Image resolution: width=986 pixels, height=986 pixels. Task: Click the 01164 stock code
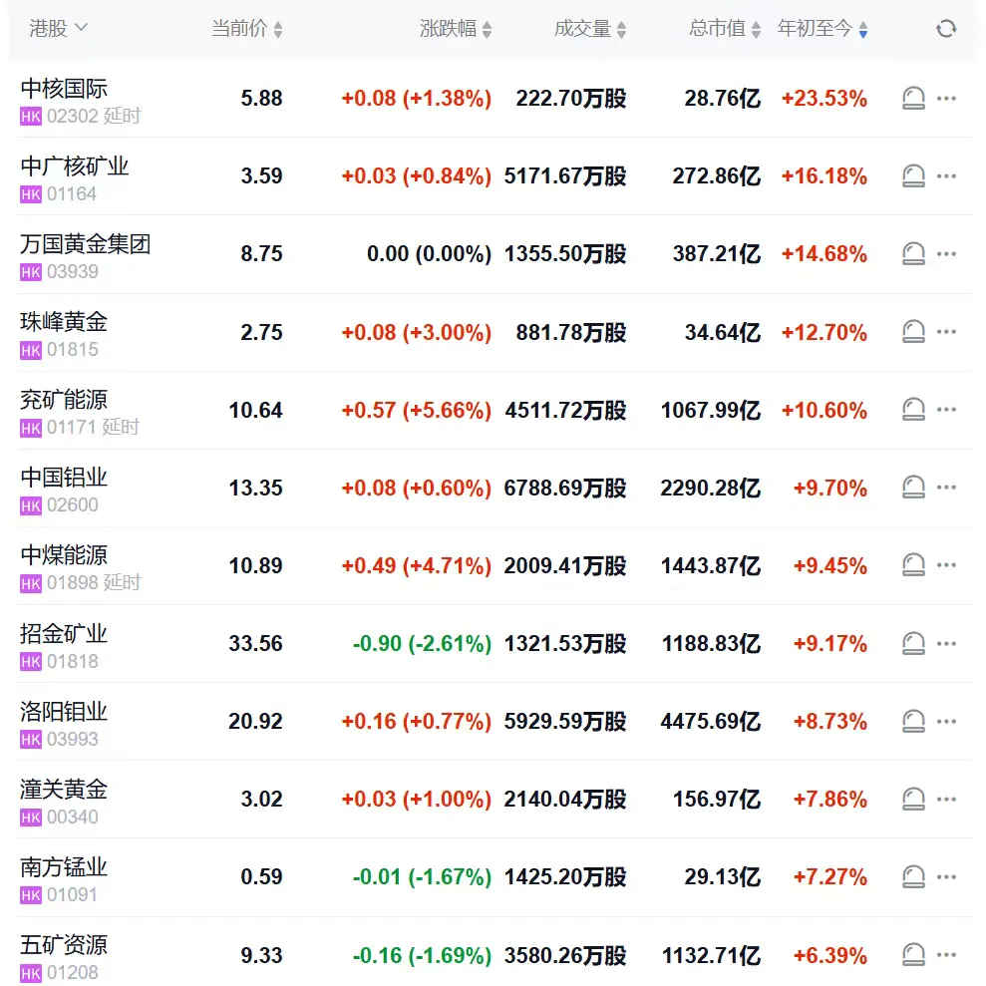tap(72, 194)
